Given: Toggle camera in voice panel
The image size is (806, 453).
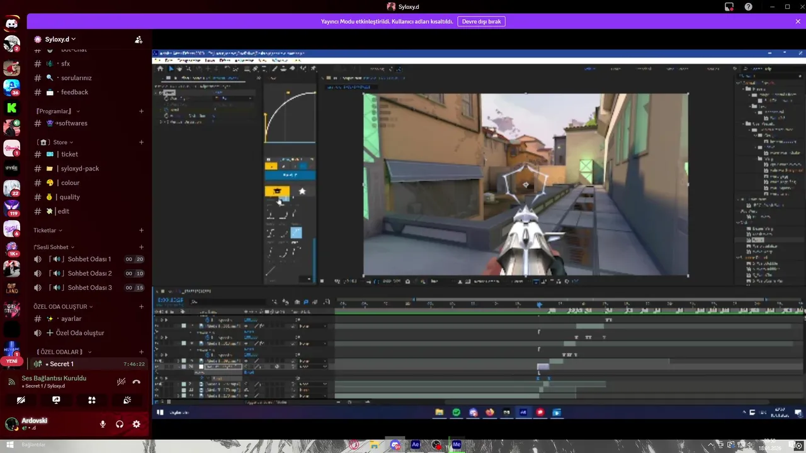Looking at the screenshot, I should point(21,400).
